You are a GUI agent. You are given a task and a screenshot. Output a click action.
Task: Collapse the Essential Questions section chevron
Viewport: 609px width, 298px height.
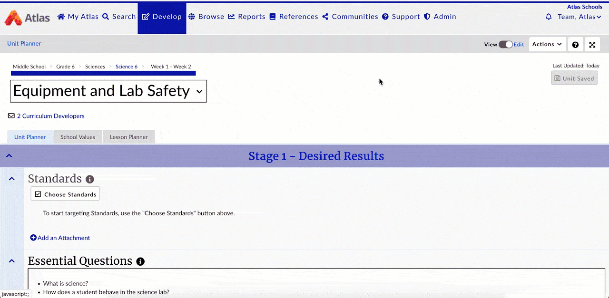12,261
